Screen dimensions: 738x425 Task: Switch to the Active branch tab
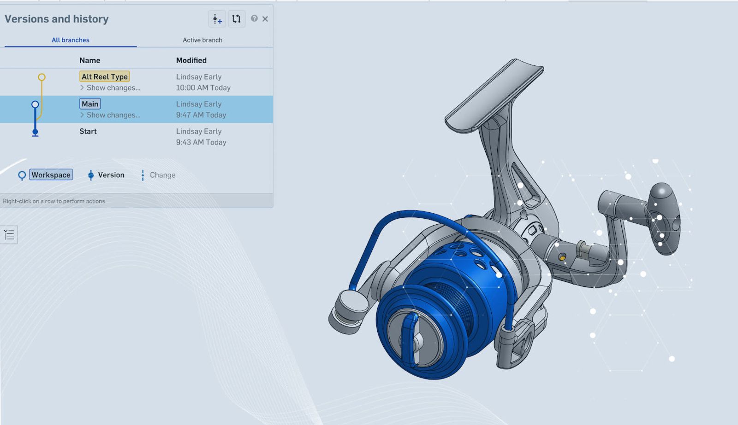click(x=202, y=40)
